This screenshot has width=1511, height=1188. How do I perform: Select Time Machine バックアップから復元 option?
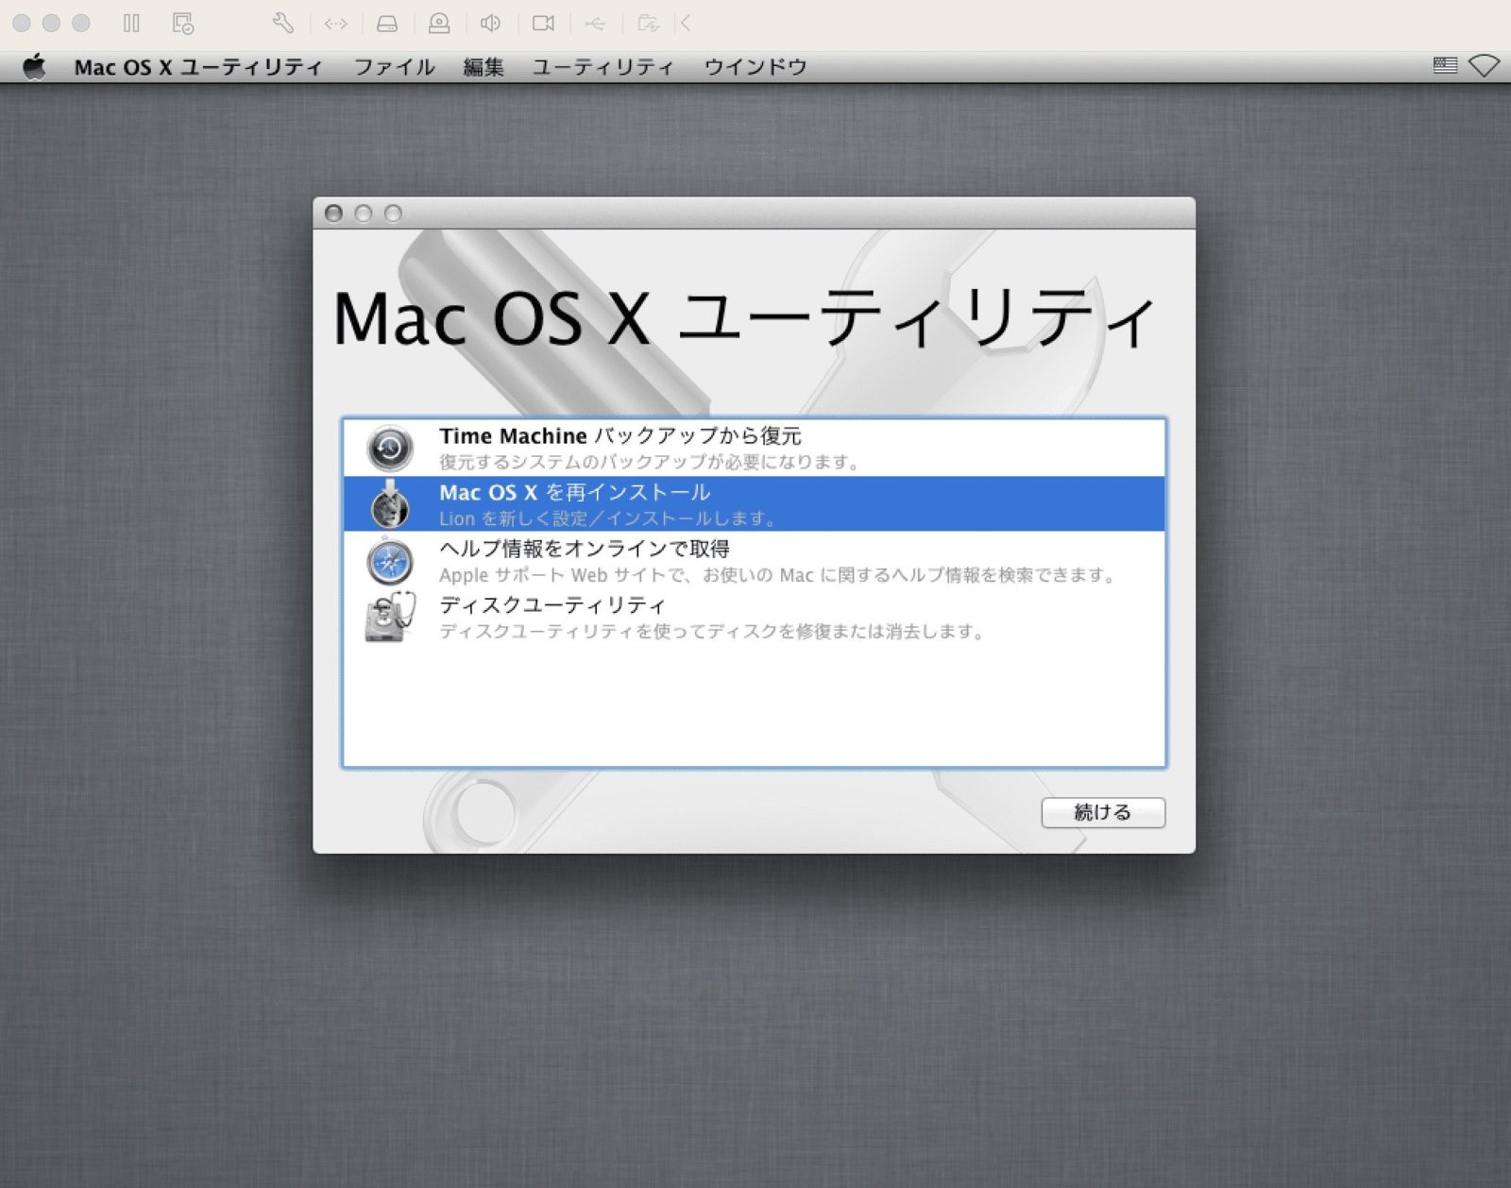tap(754, 448)
